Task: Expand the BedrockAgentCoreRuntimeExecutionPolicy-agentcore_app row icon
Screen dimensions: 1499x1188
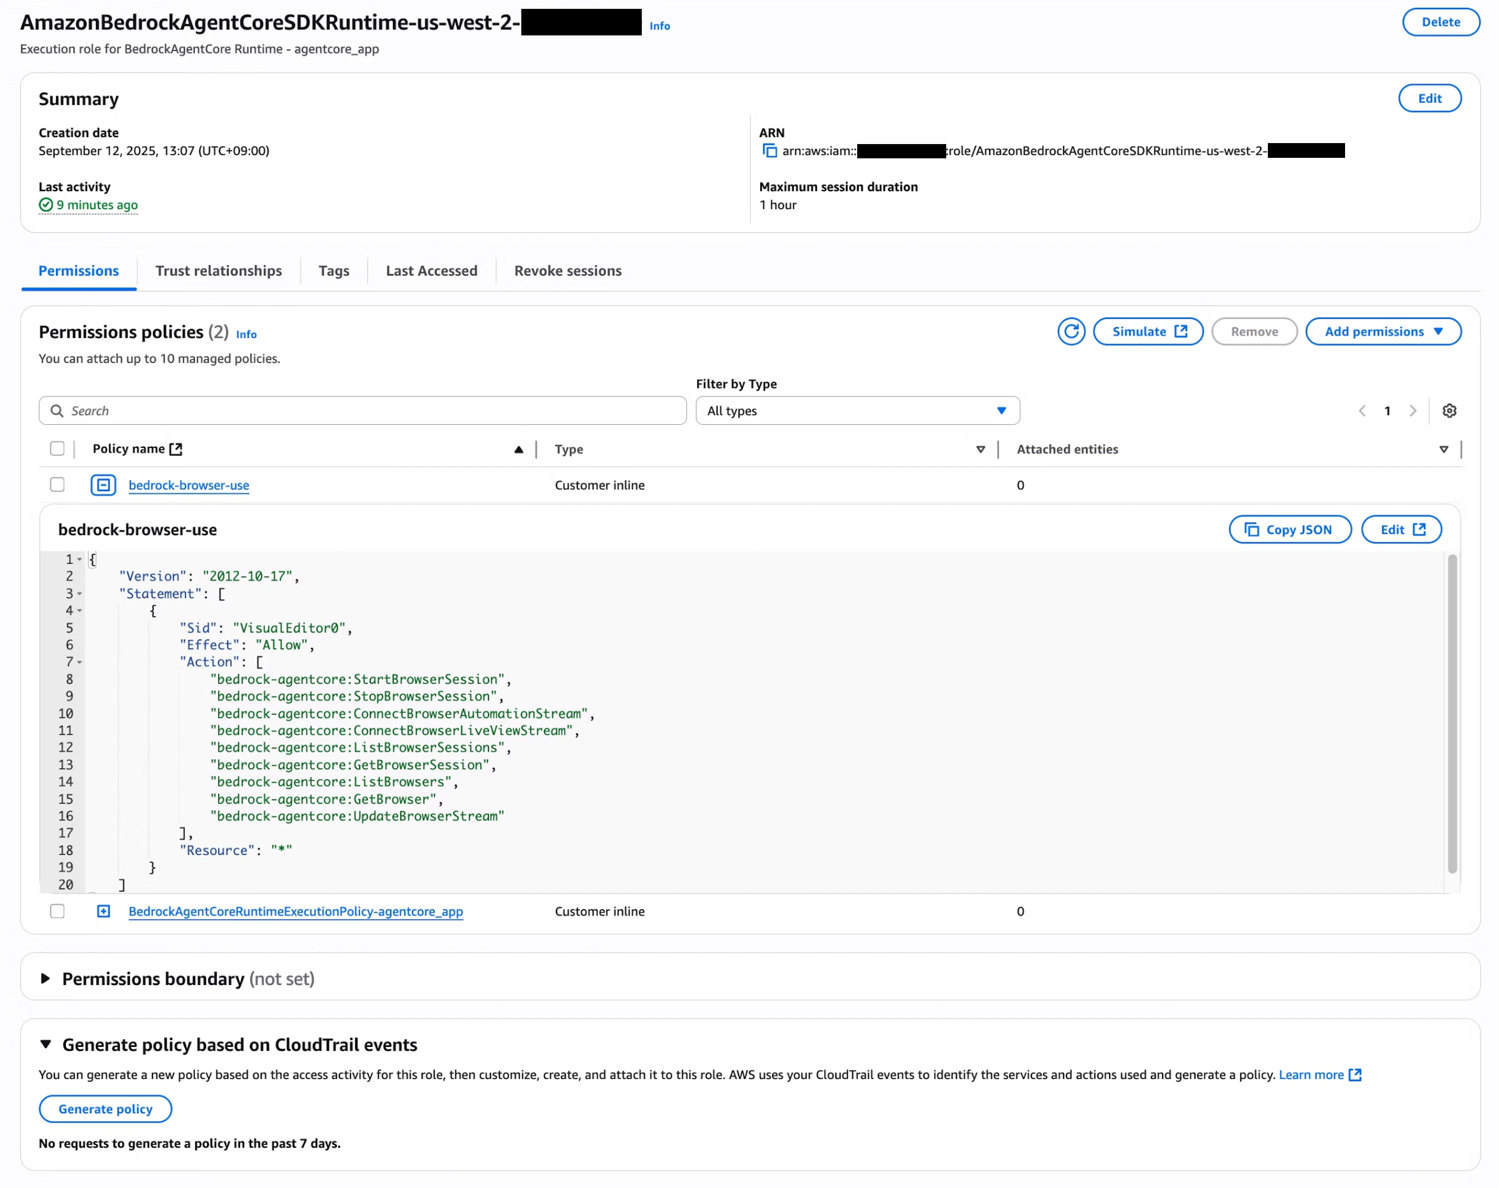Action: (104, 911)
